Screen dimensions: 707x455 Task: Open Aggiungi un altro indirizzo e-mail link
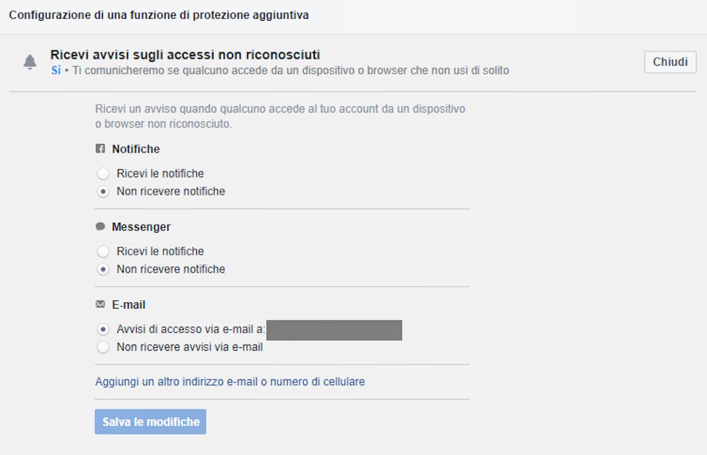229,382
